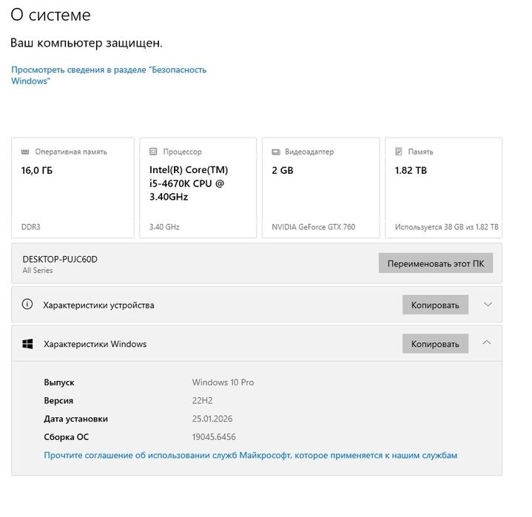The image size is (532, 517).
Task: Click the DESKTOP-PUJC60D computer name
Action: [x=60, y=260]
